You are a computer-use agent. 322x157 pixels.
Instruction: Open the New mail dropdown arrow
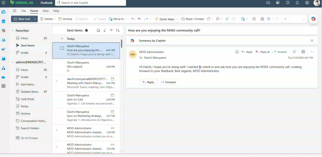point(35,19)
